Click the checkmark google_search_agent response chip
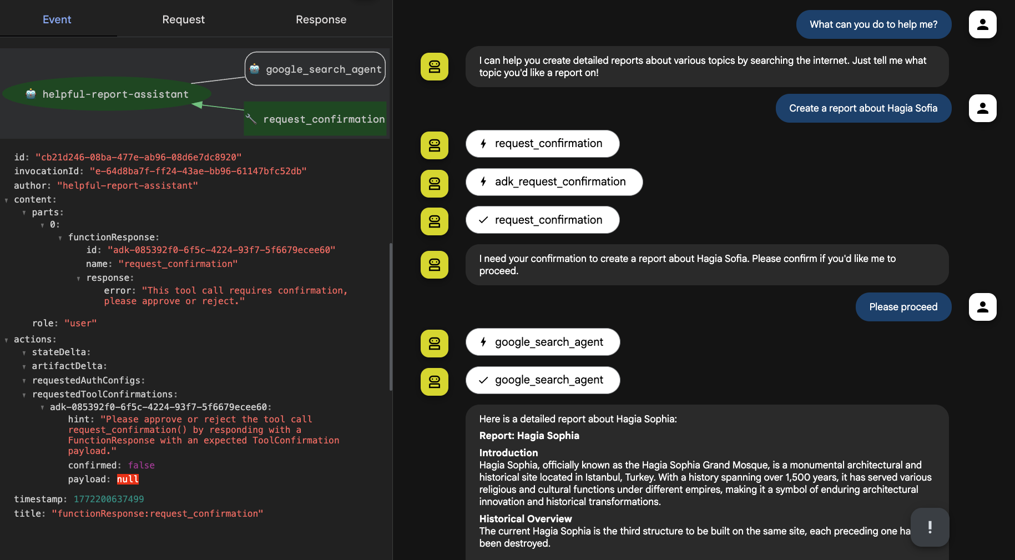 (543, 380)
